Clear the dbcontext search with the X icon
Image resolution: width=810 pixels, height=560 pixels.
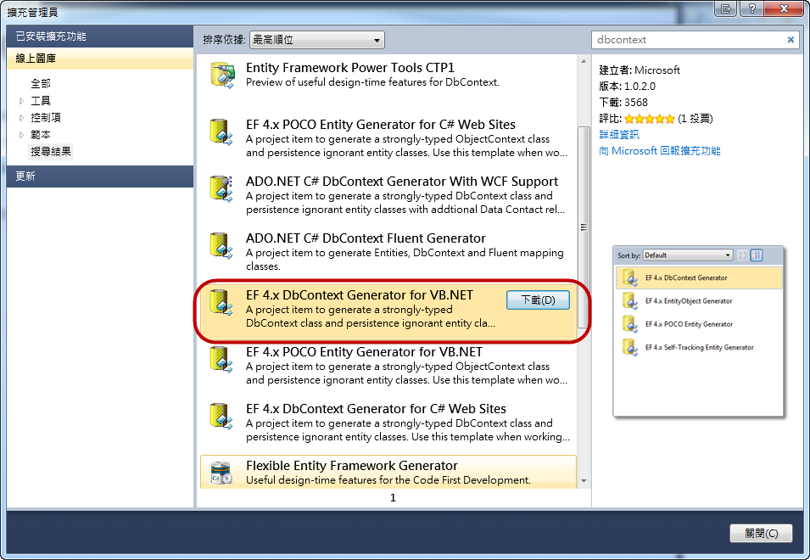pyautogui.click(x=790, y=40)
